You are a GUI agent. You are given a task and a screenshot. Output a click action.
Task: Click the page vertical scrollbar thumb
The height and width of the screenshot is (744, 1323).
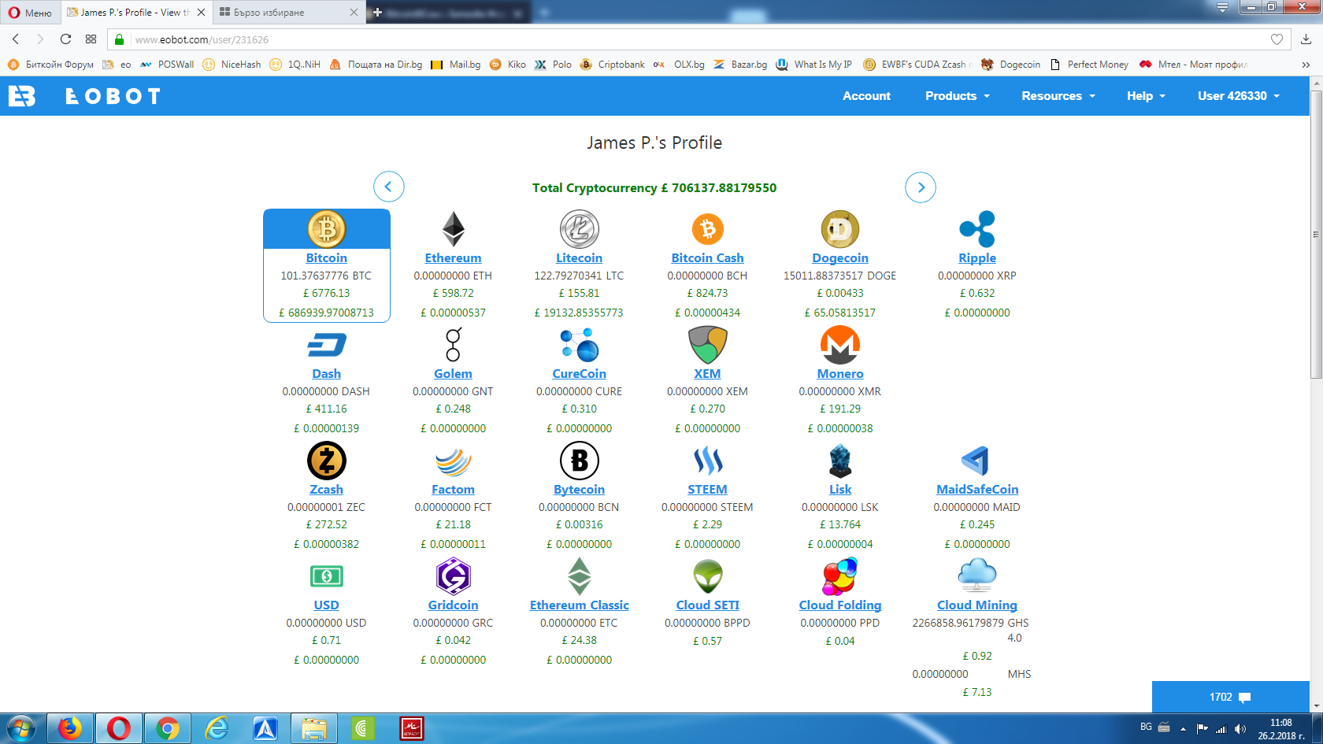pos(1316,235)
